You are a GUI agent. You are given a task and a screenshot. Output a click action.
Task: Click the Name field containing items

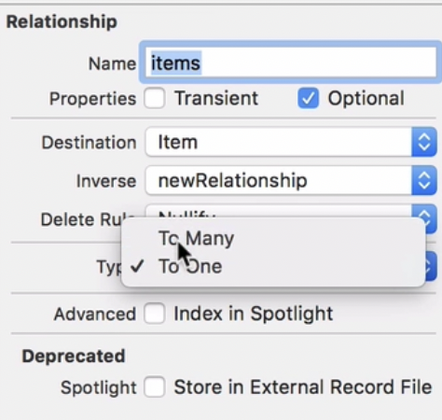tap(291, 63)
